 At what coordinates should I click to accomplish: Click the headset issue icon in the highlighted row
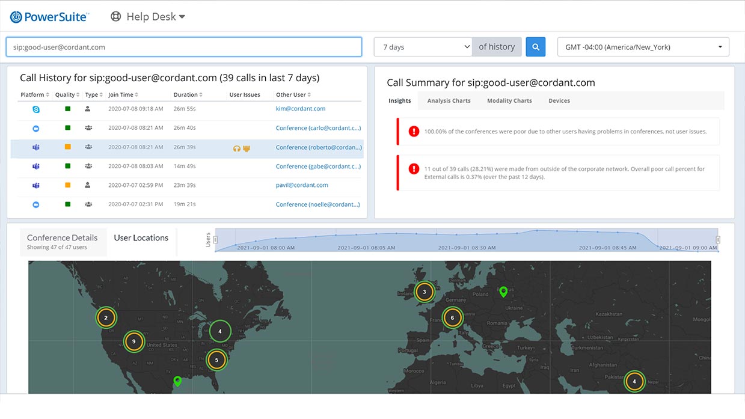pos(236,148)
